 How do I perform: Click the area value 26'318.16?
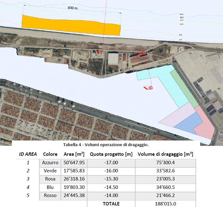pyautogui.click(x=74, y=179)
